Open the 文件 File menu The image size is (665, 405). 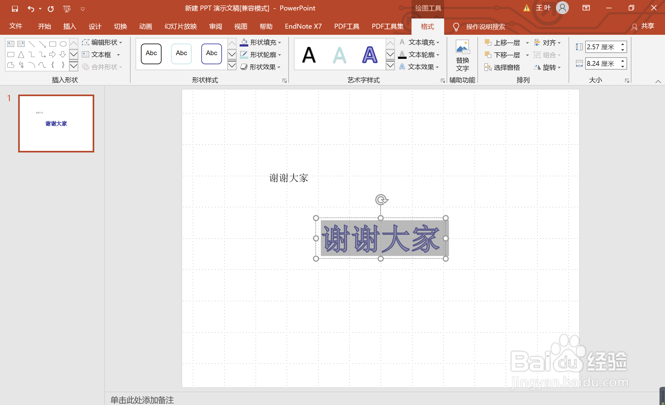coord(16,26)
